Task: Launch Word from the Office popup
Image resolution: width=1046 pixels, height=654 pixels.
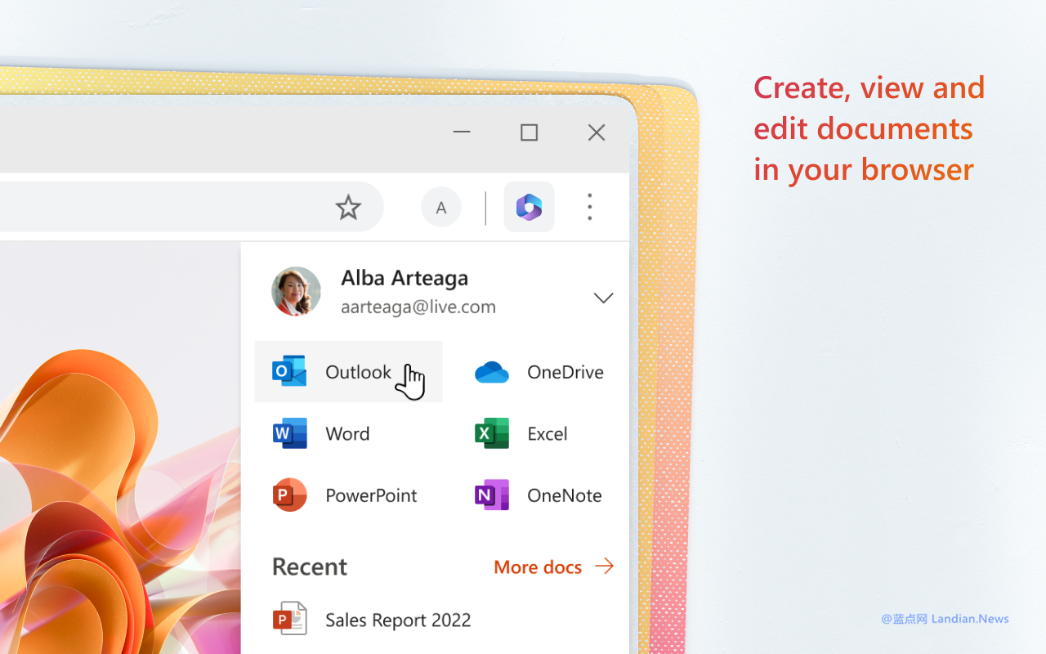Action: (x=347, y=433)
